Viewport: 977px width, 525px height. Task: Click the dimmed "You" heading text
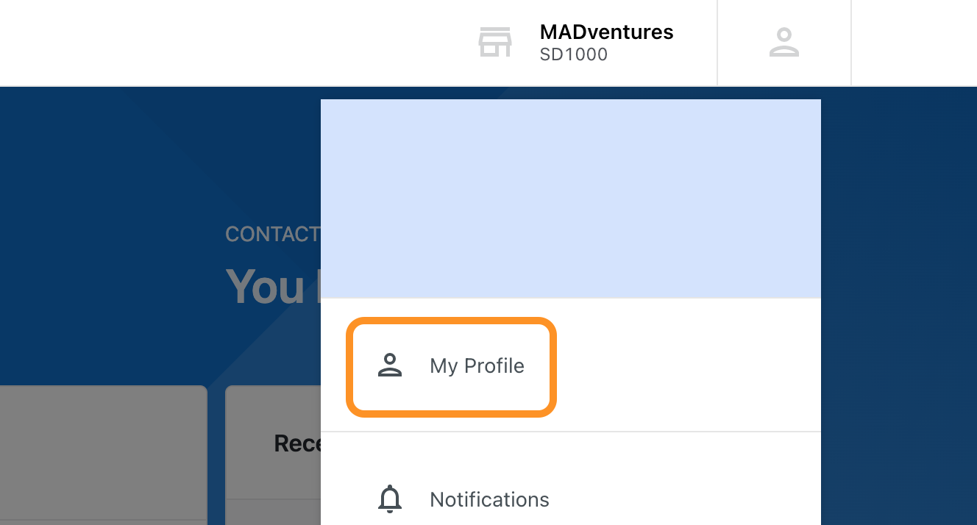click(x=265, y=286)
